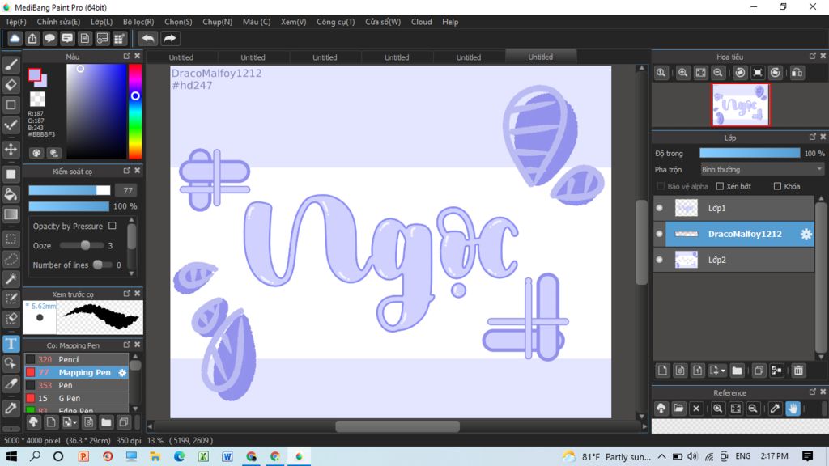829x466 pixels.
Task: Click the brush size value 77 field
Action: pyautogui.click(x=127, y=190)
